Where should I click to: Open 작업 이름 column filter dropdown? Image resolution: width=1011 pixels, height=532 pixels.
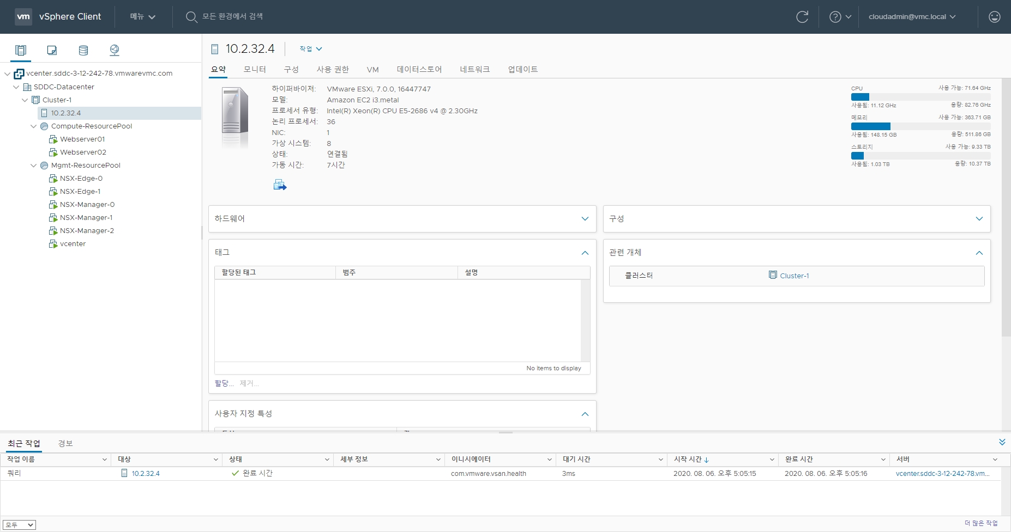point(105,460)
